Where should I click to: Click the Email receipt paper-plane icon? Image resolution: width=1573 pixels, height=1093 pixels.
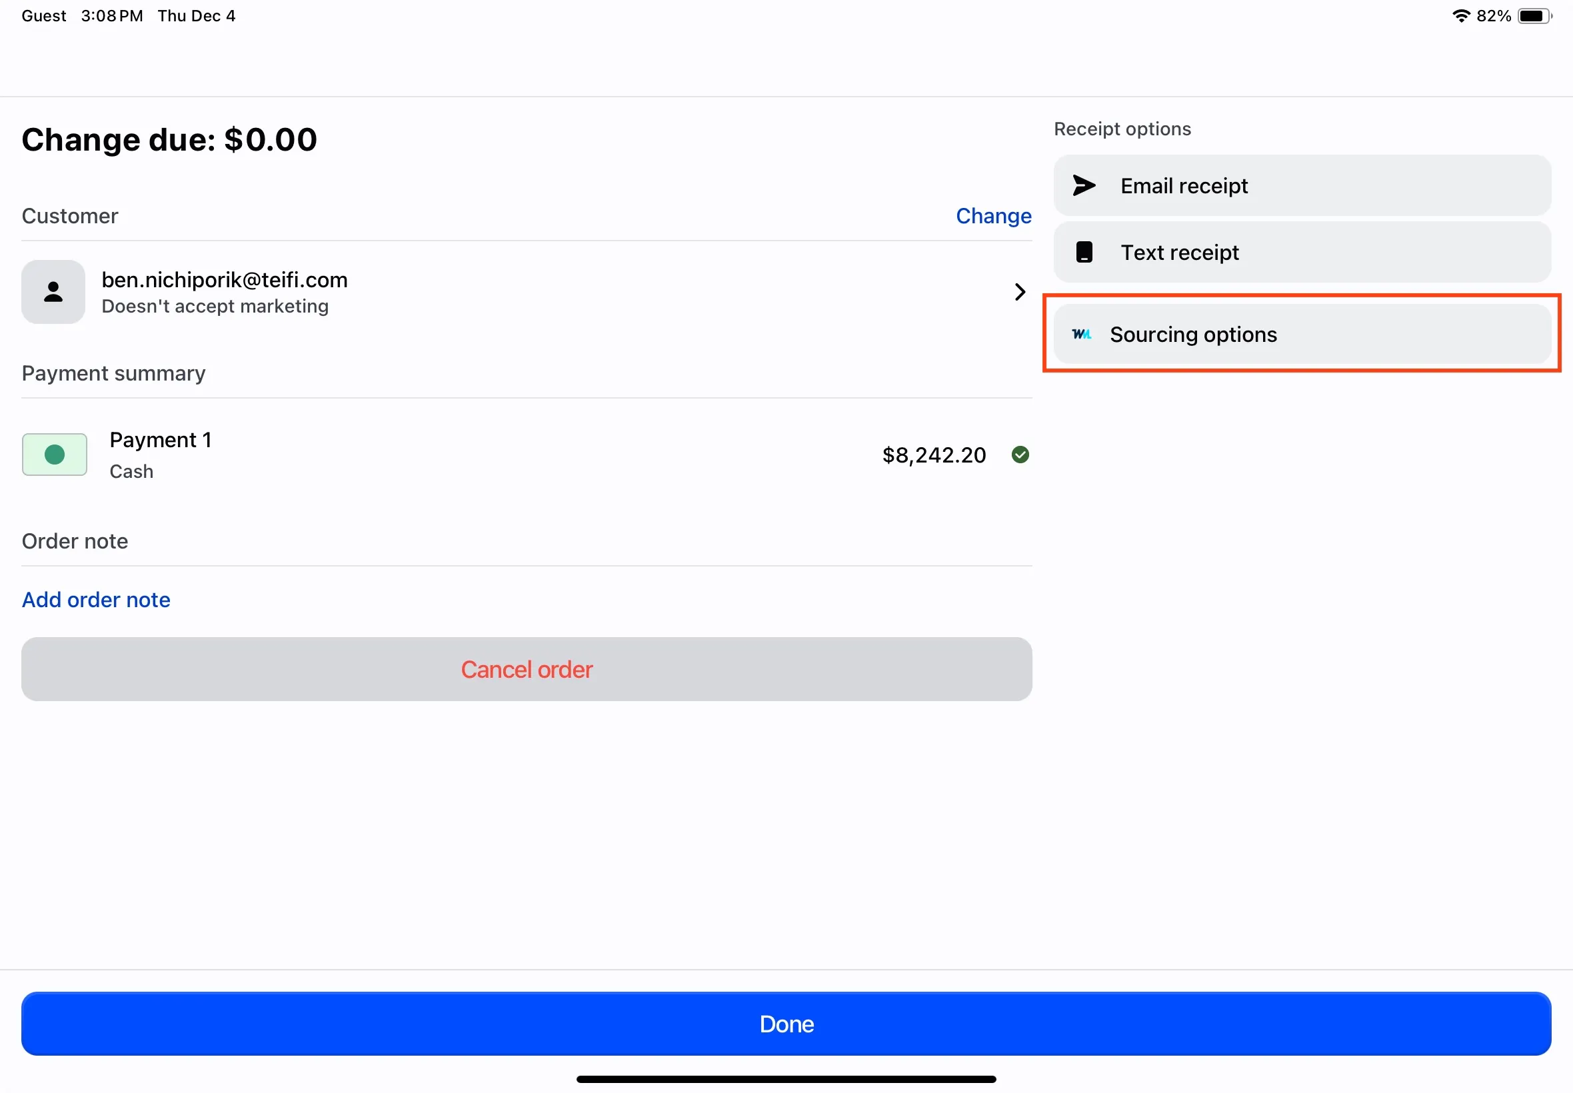[x=1083, y=185]
